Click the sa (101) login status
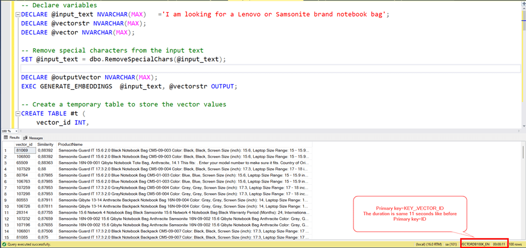Screen dimensions: 526x248 click(x=451, y=244)
